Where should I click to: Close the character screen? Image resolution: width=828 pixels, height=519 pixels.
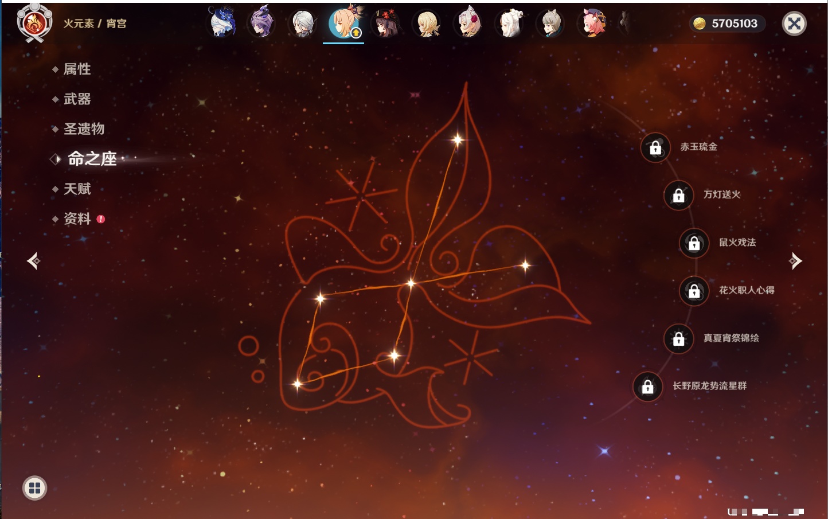(794, 24)
